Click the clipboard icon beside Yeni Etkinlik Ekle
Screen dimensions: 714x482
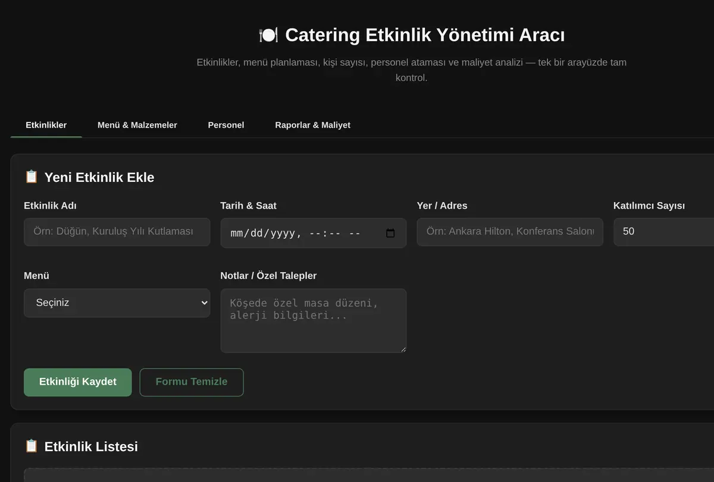tap(31, 177)
